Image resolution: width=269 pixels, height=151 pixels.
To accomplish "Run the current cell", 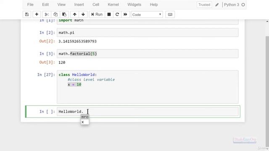I will coord(97,14).
